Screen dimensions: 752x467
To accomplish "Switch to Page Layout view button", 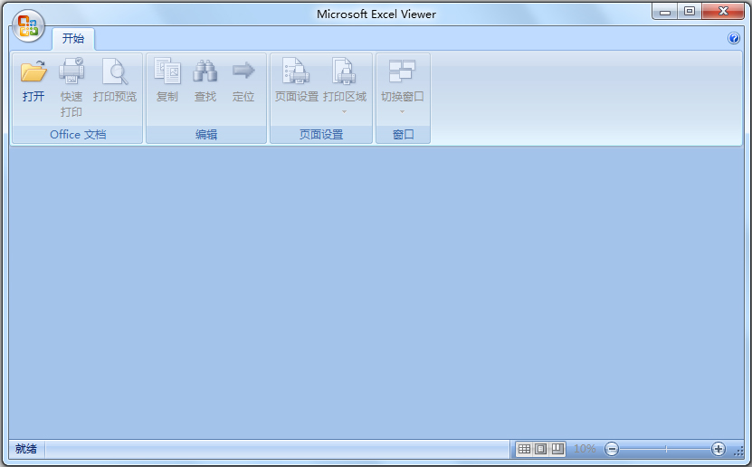I will pos(540,449).
